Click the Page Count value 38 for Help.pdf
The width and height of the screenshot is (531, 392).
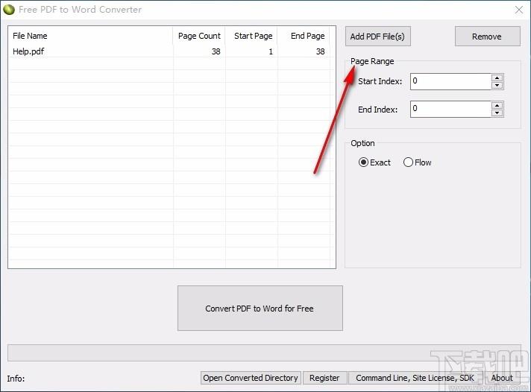coord(216,51)
